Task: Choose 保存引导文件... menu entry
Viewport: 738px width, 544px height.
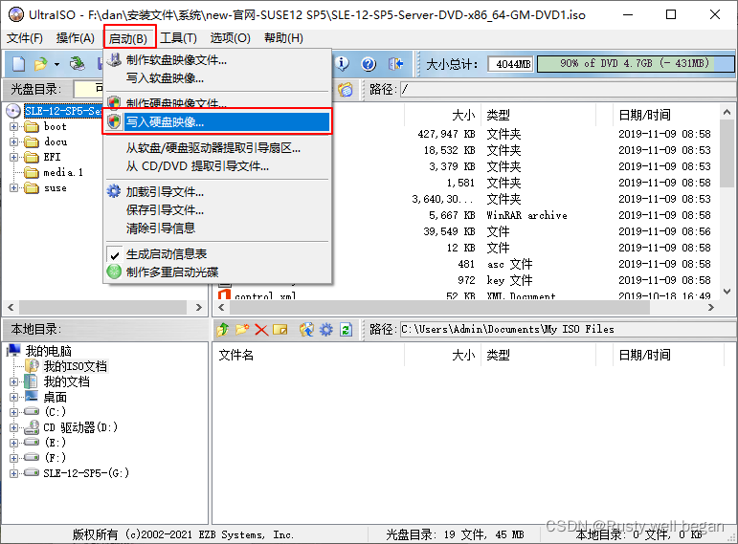Action: pos(217,210)
